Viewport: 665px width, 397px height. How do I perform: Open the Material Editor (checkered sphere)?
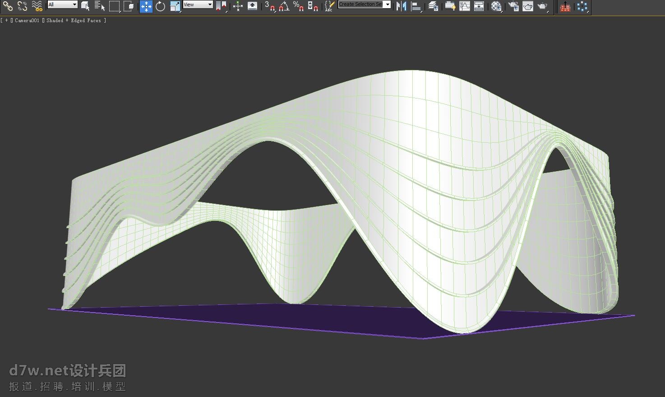[x=496, y=6]
